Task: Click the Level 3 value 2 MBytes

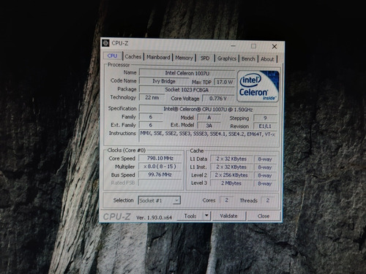Action: click(x=231, y=183)
